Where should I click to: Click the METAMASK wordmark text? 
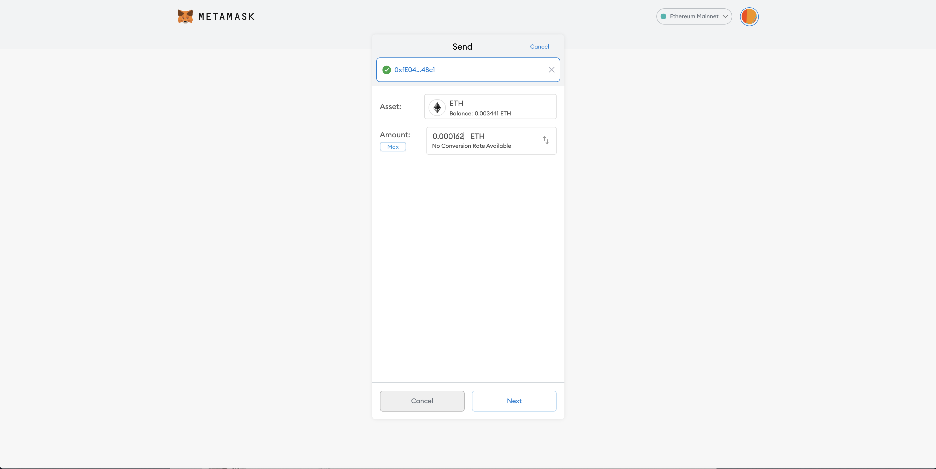tap(226, 17)
